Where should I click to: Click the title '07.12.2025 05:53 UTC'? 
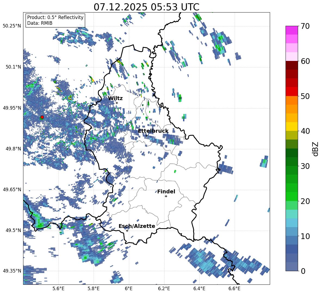pyautogui.click(x=146, y=7)
